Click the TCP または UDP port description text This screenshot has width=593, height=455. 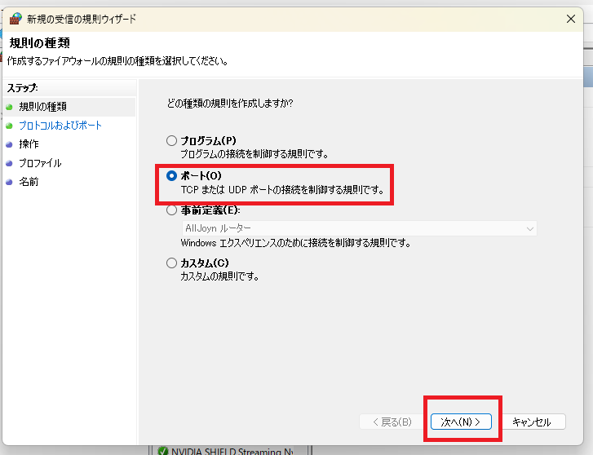pyautogui.click(x=282, y=189)
